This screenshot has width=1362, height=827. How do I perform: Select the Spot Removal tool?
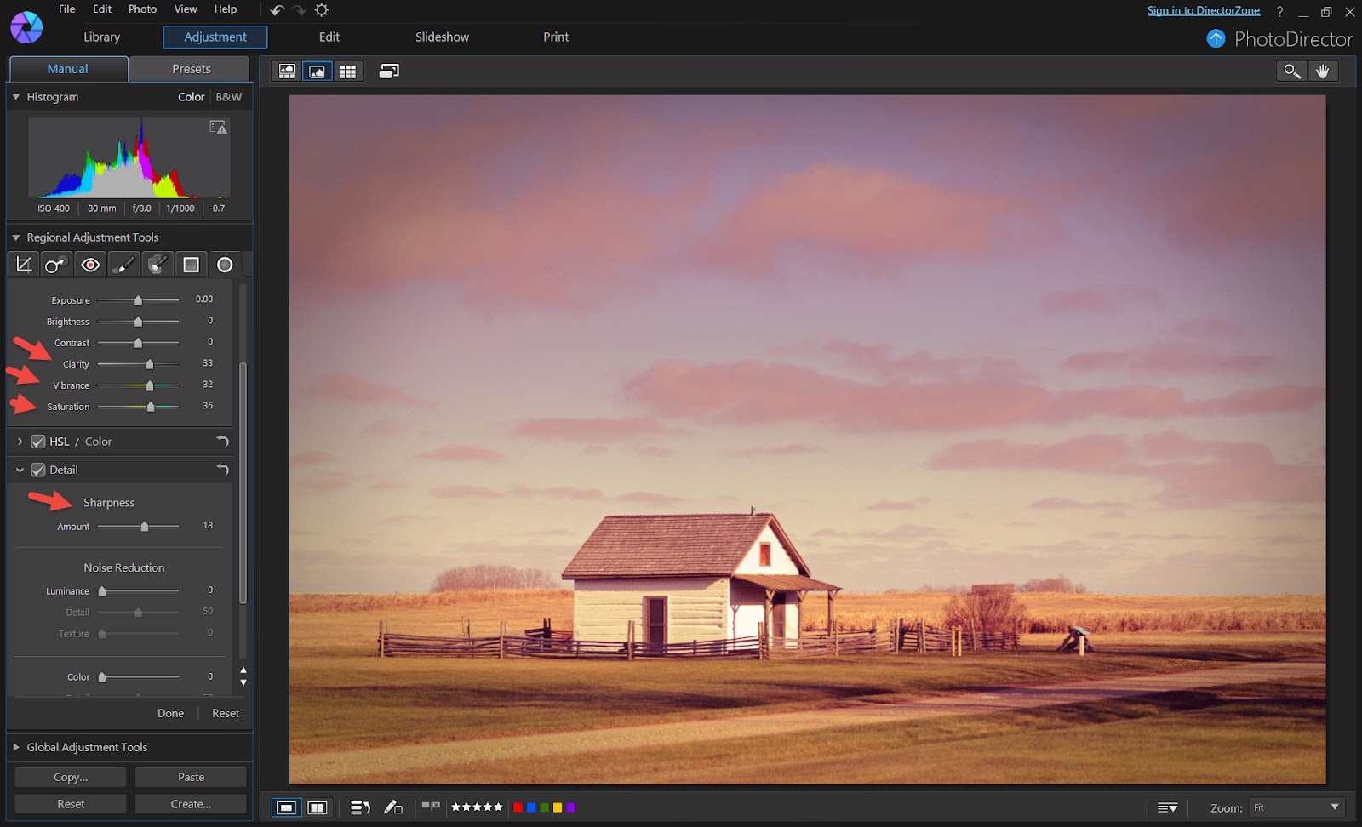pos(57,265)
